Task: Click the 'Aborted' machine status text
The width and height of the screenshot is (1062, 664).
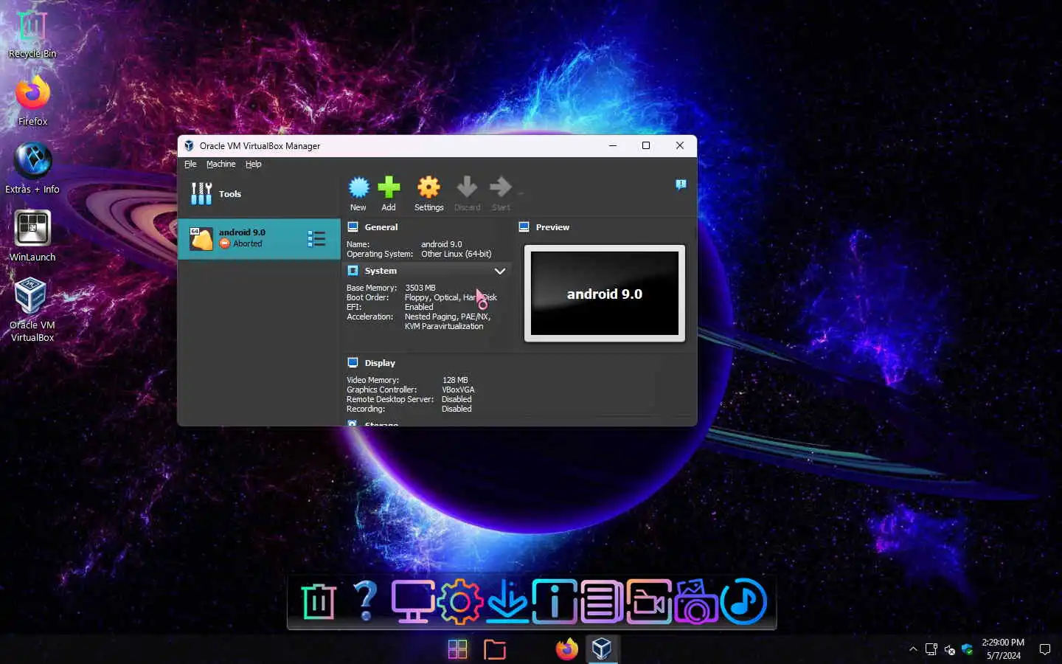Action: click(x=248, y=243)
